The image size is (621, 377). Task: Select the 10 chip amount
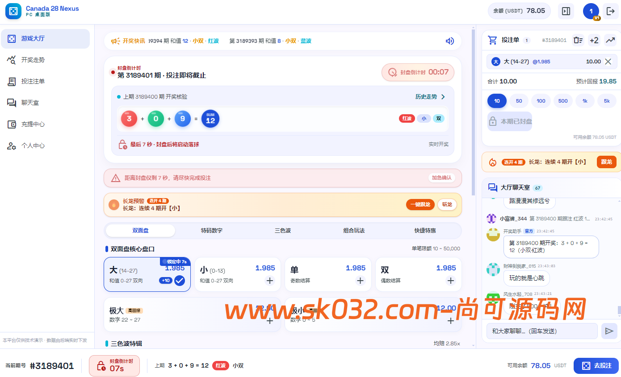[497, 101]
